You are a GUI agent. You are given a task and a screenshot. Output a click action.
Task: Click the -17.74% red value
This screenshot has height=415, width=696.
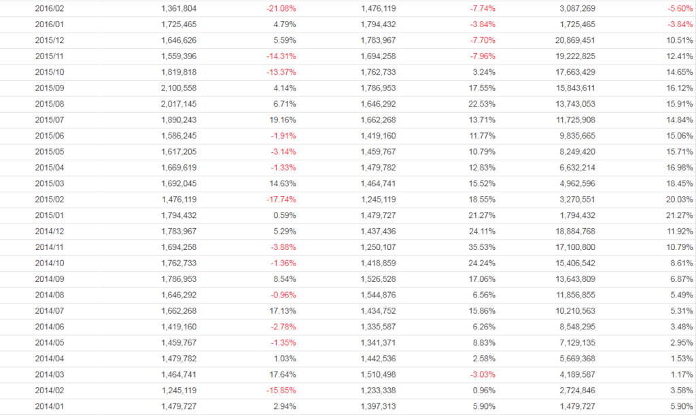tap(281, 200)
